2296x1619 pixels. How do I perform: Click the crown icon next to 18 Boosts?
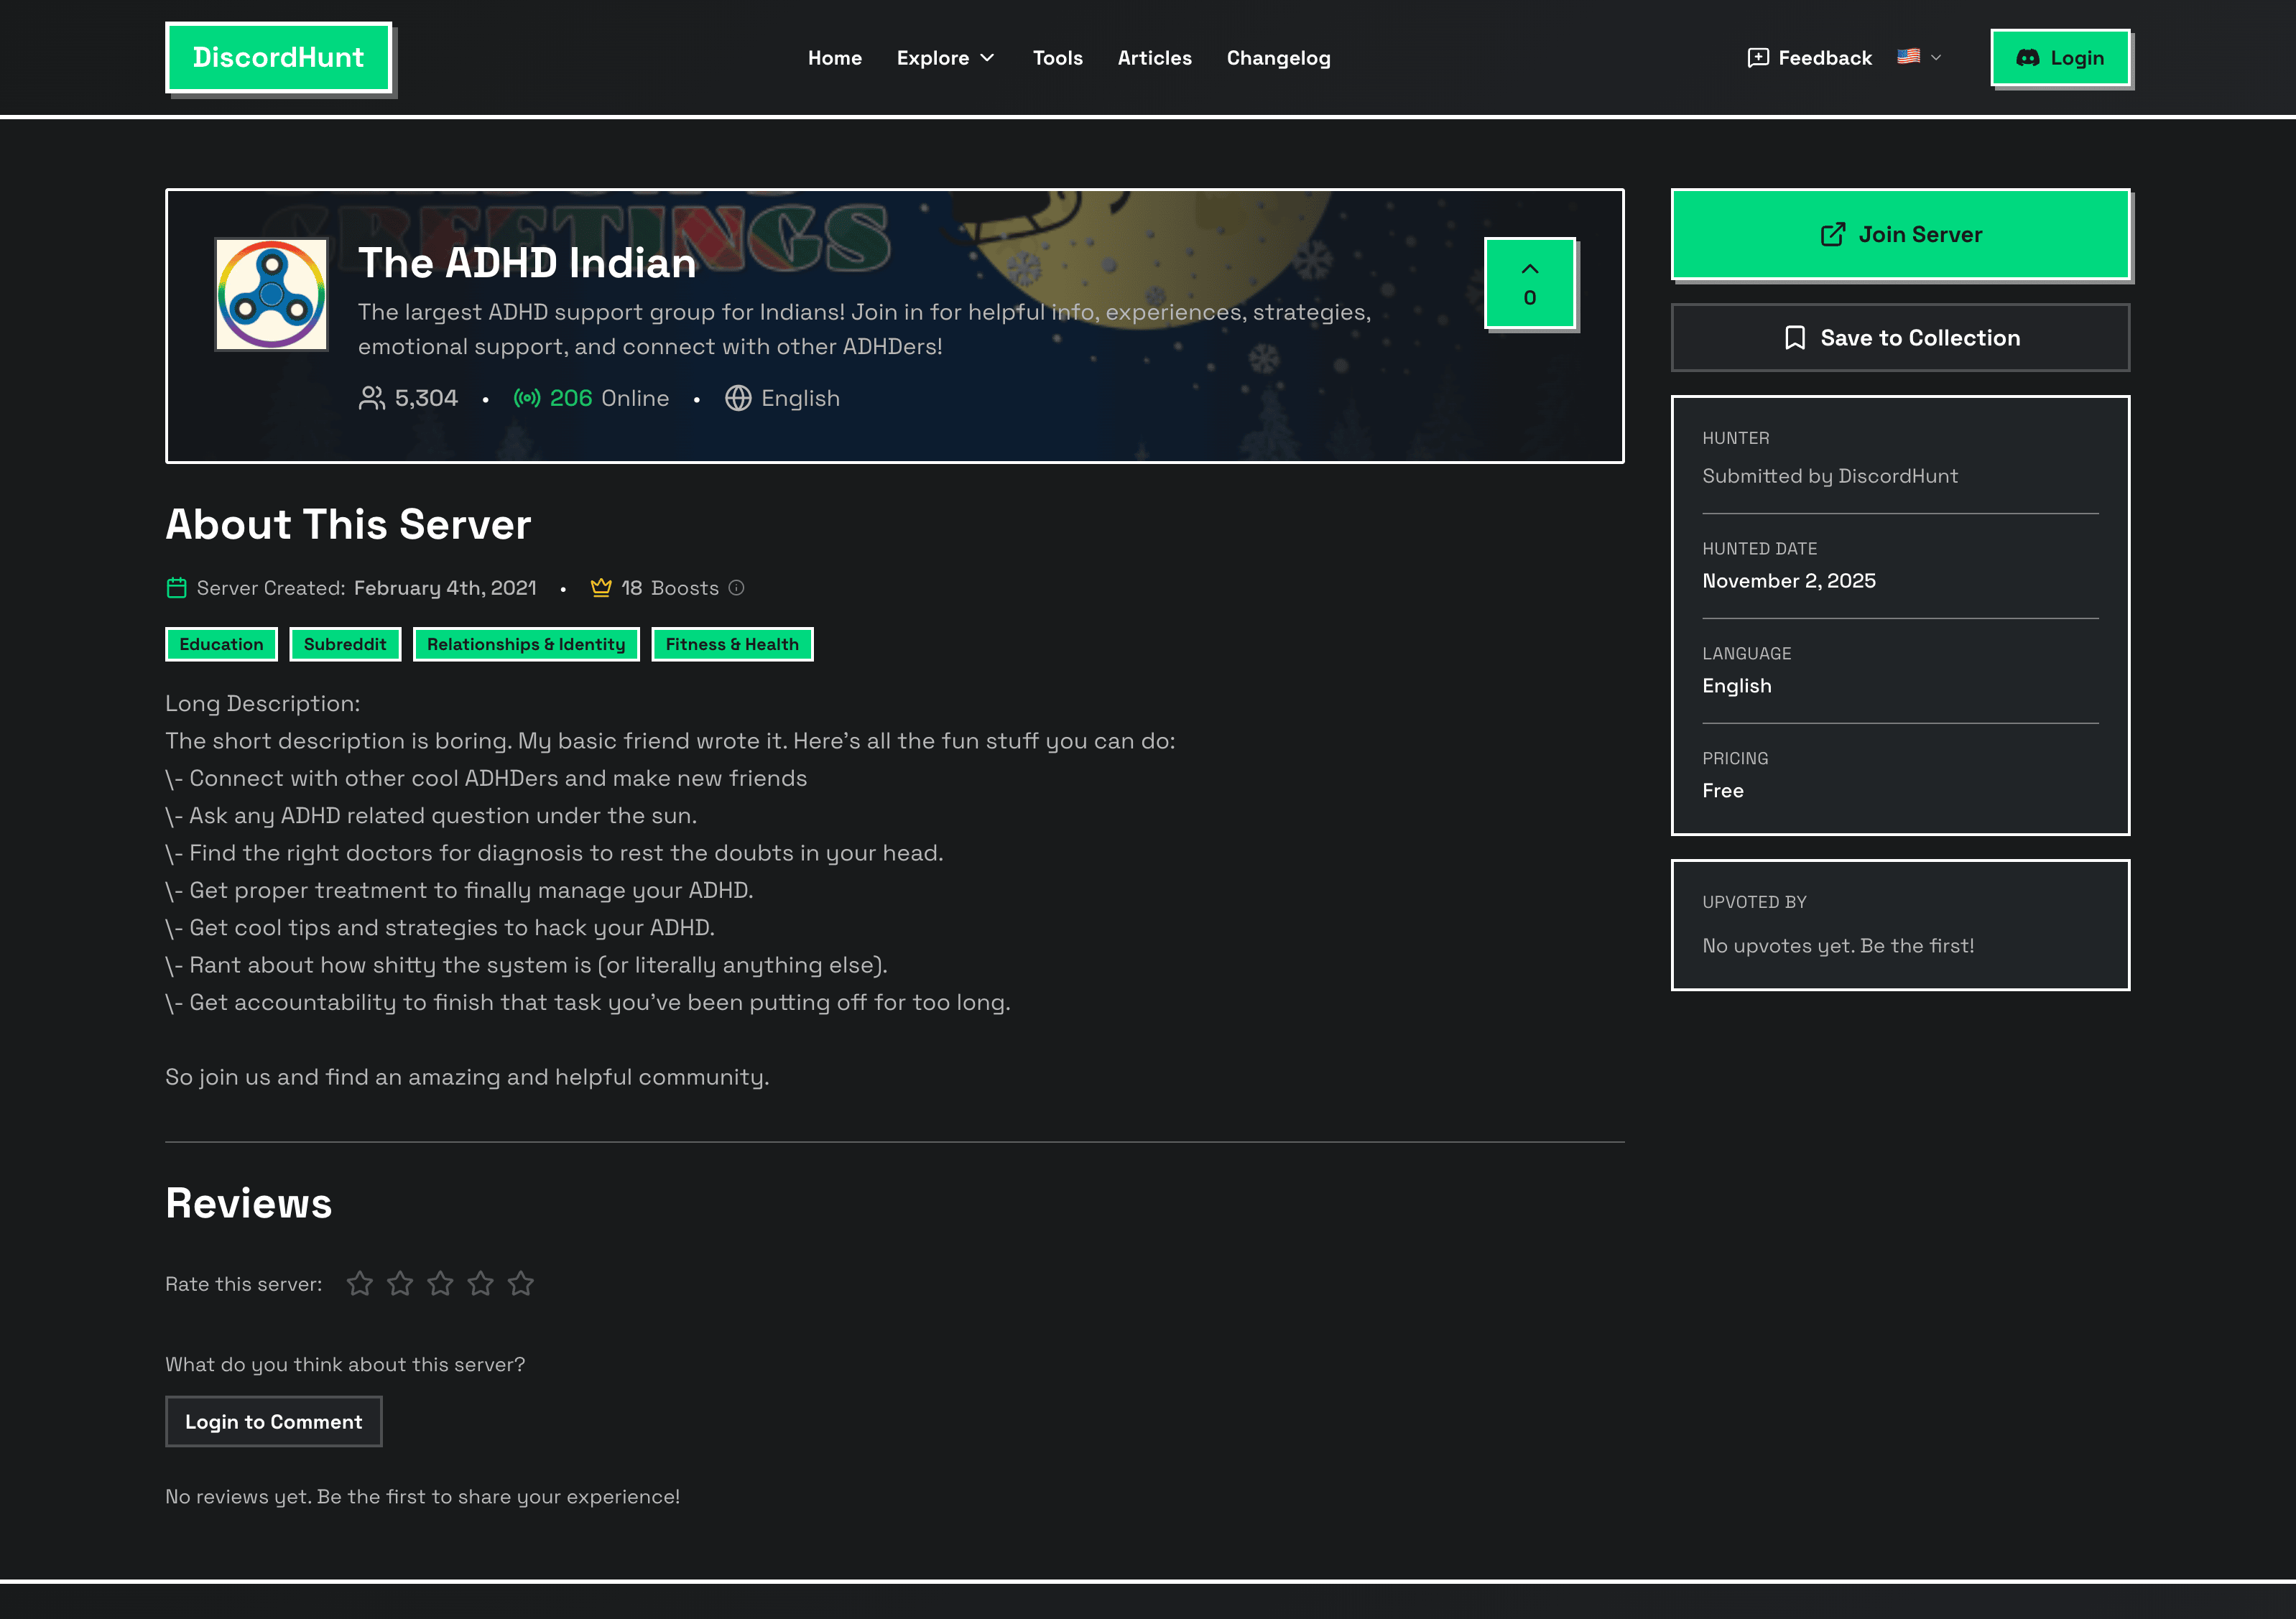(x=601, y=588)
